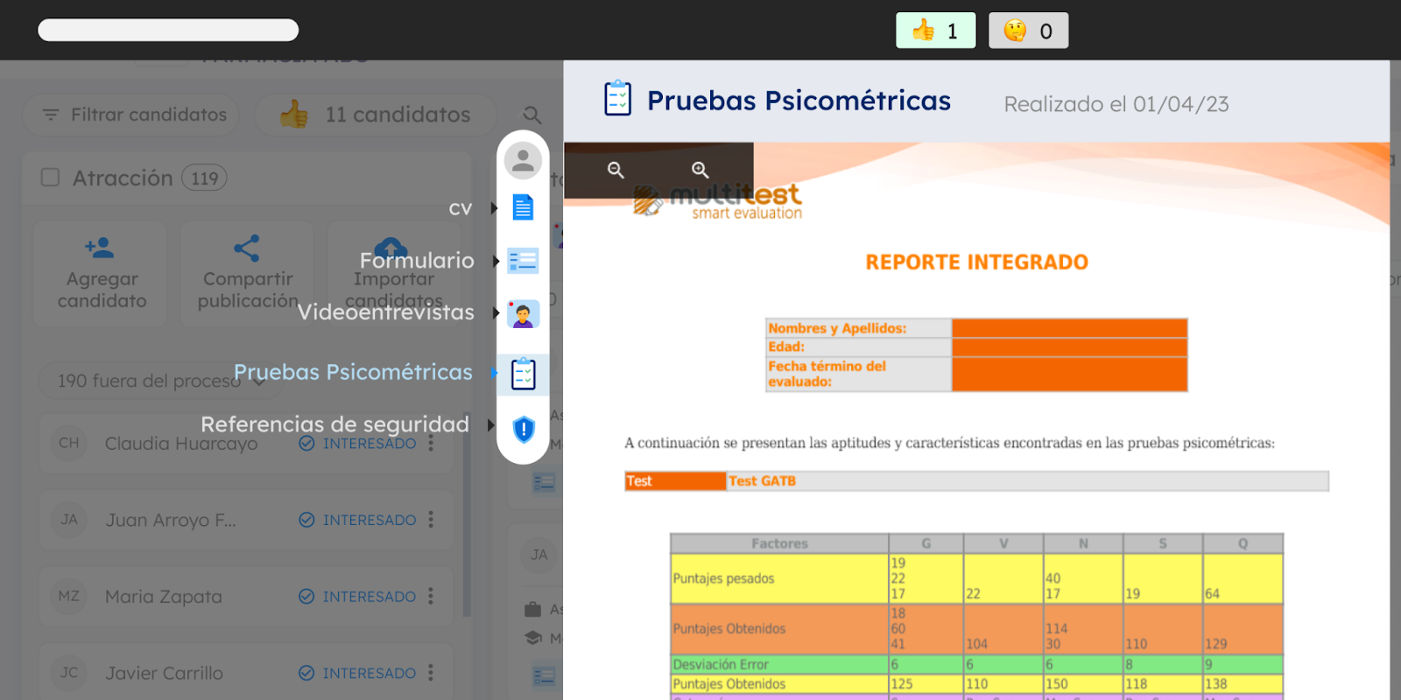Select the Formulario menu label
This screenshot has height=700, width=1401.
(x=417, y=260)
